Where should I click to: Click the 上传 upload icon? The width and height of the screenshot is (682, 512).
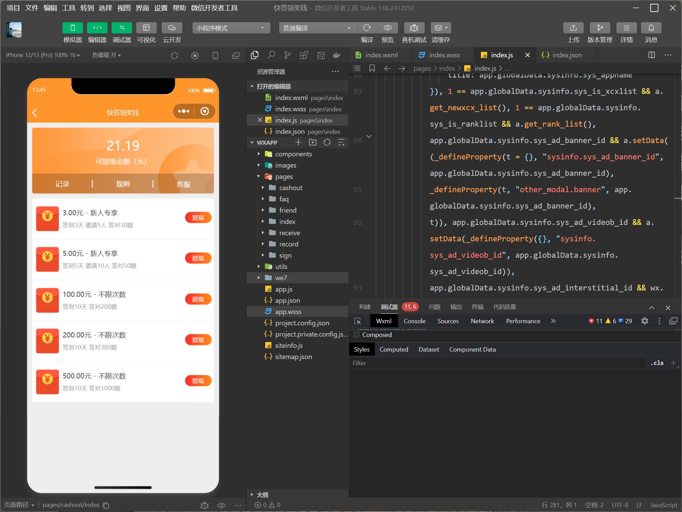click(x=573, y=28)
